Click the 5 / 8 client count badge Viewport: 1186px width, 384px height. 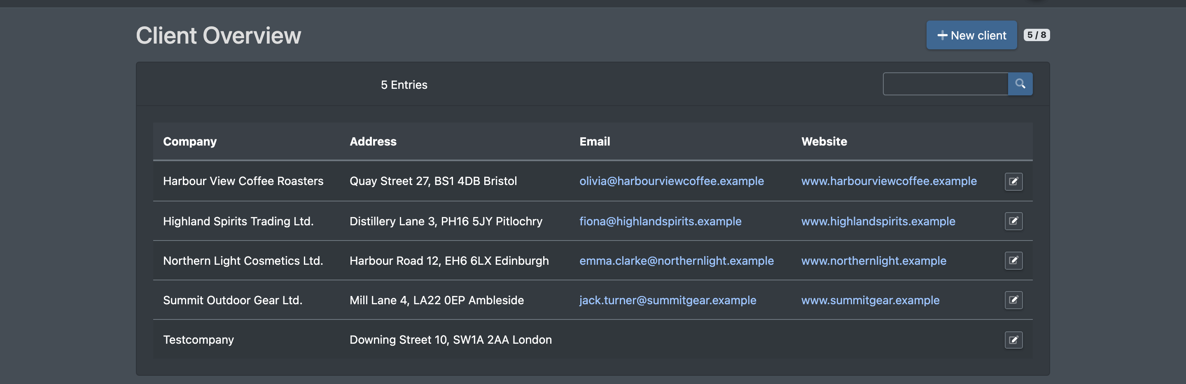[x=1037, y=35]
